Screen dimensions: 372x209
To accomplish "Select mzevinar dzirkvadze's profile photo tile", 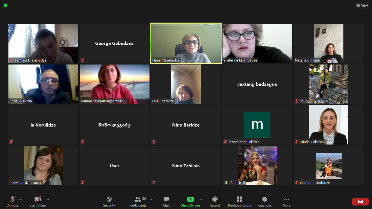I will click(x=43, y=166).
